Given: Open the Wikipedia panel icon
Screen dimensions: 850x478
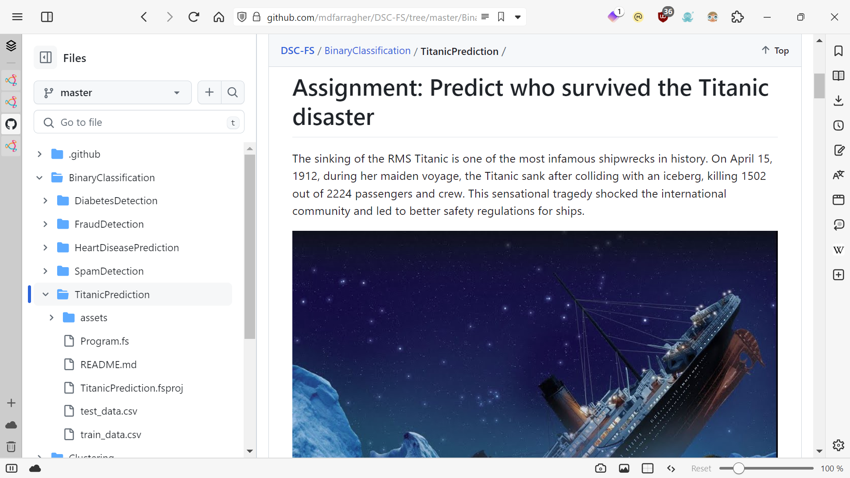Looking at the screenshot, I should tap(838, 250).
